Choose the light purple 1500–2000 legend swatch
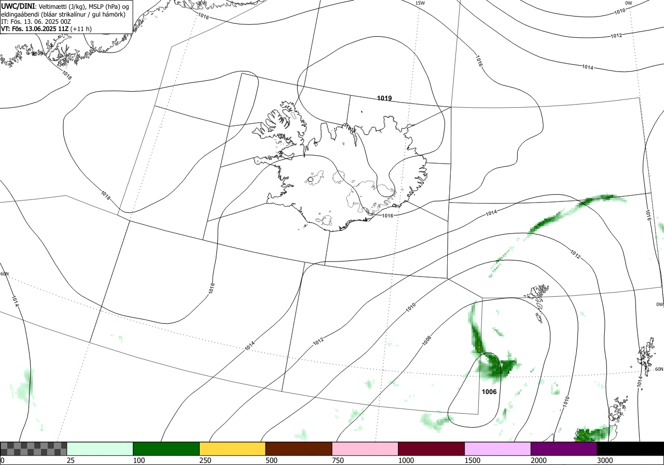Image resolution: width=664 pixels, height=465 pixels. (x=498, y=448)
